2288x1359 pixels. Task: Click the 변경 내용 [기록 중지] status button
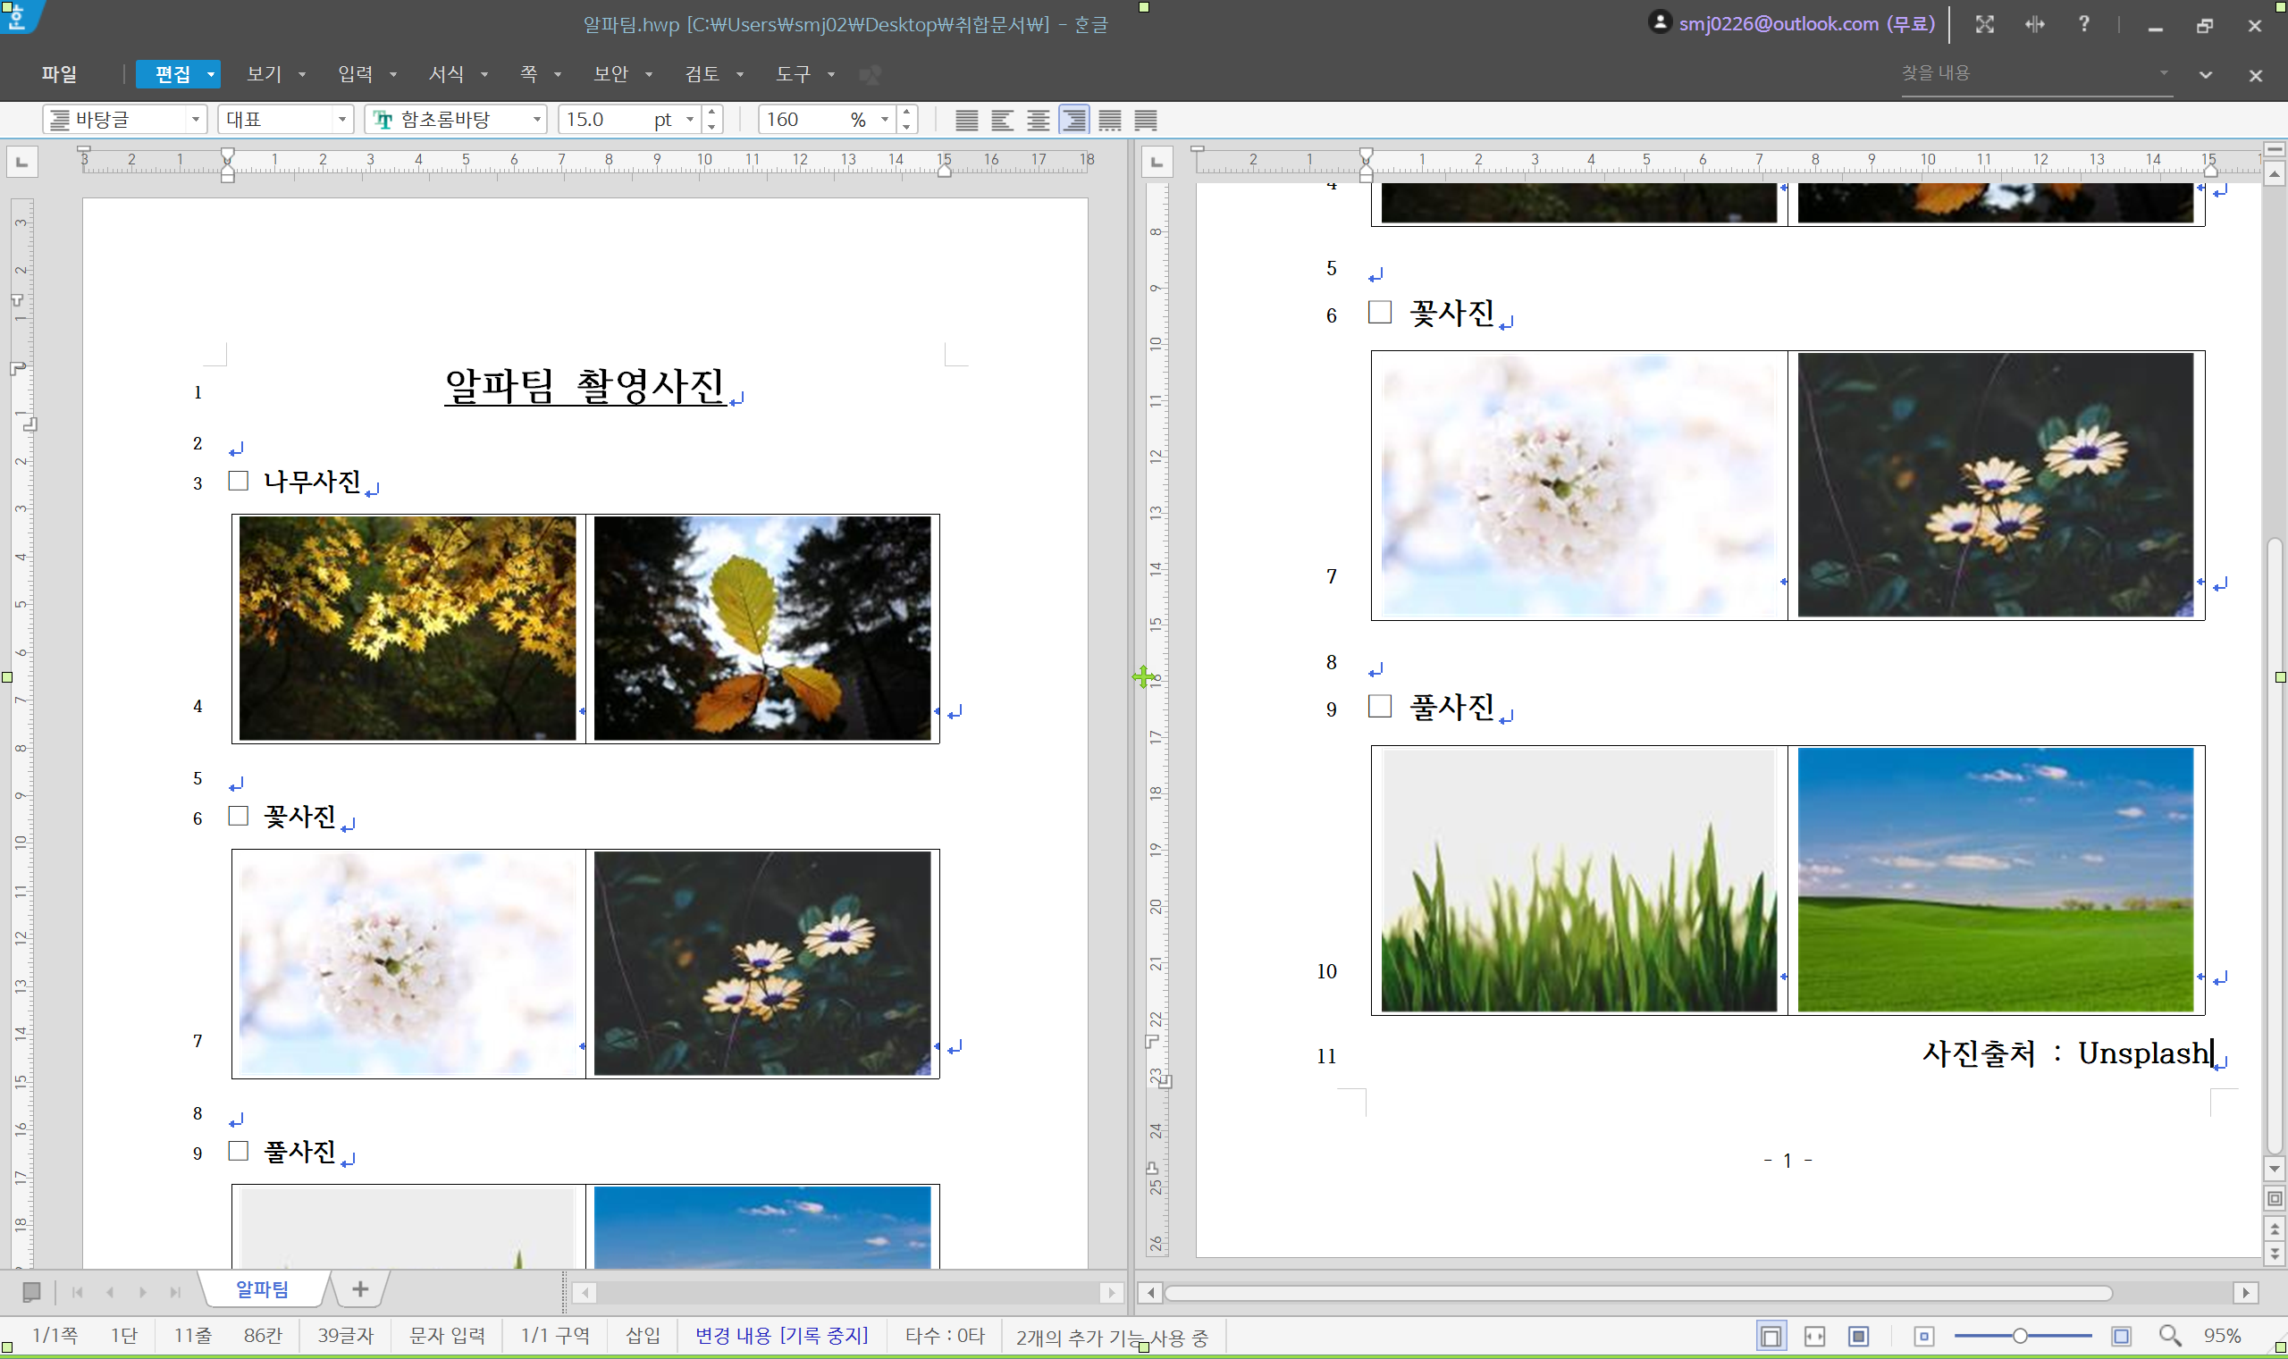[780, 1336]
